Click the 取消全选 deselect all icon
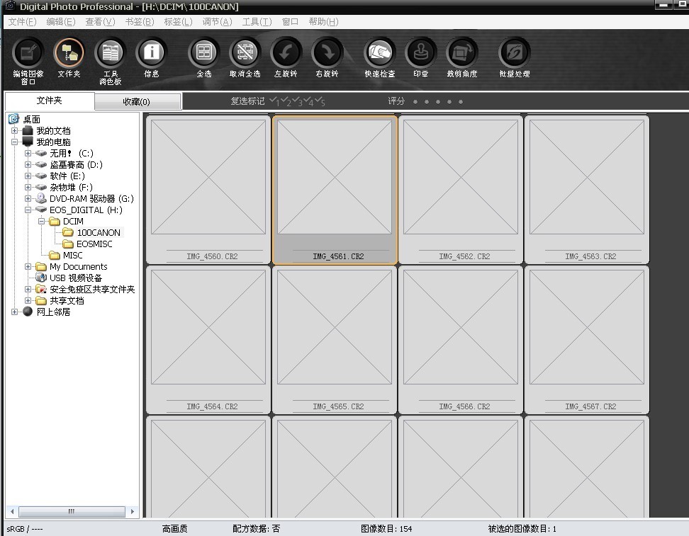 coord(245,53)
